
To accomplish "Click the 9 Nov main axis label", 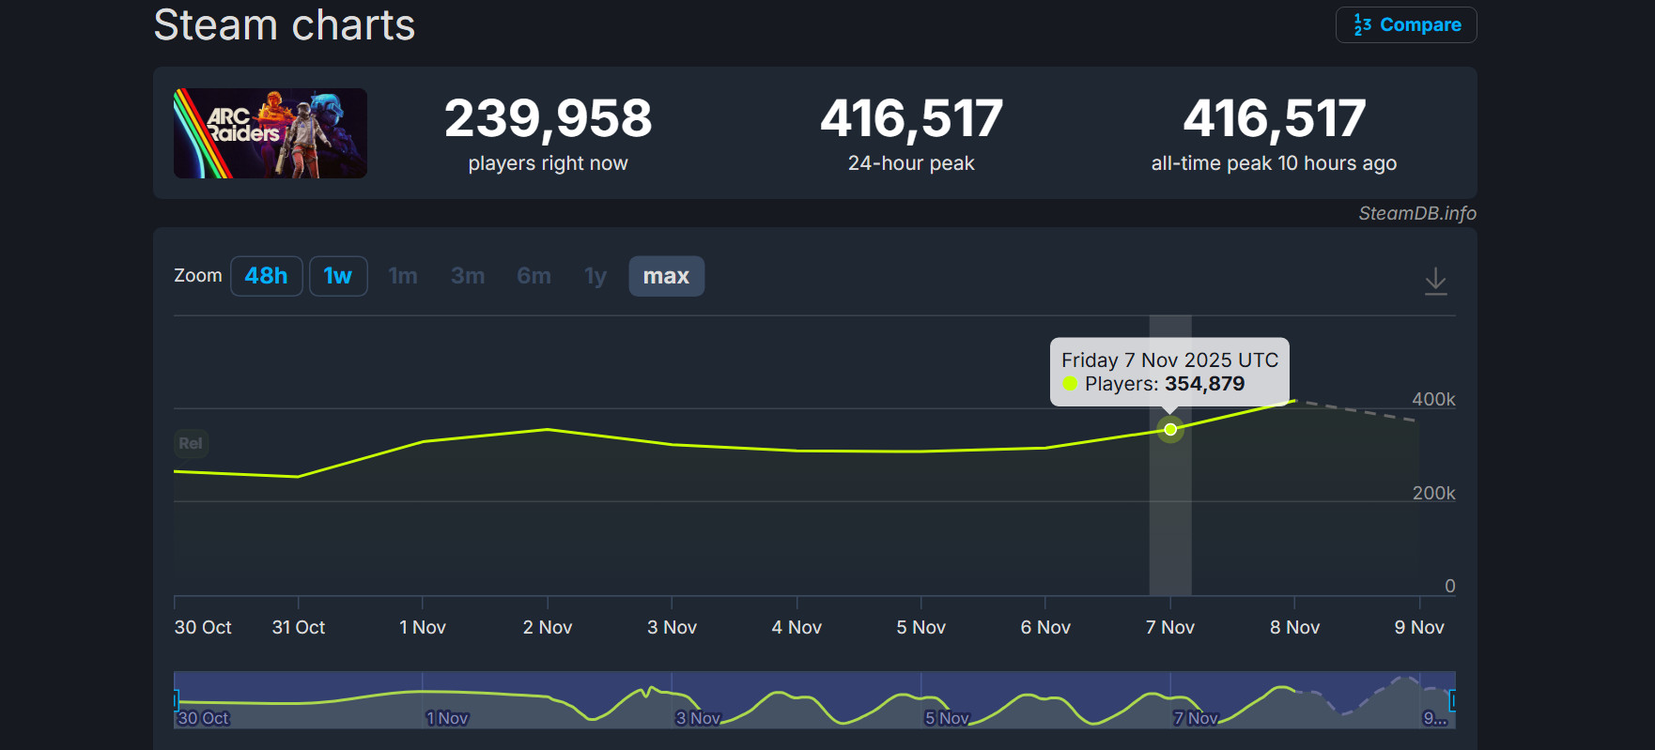I will pos(1419,627).
